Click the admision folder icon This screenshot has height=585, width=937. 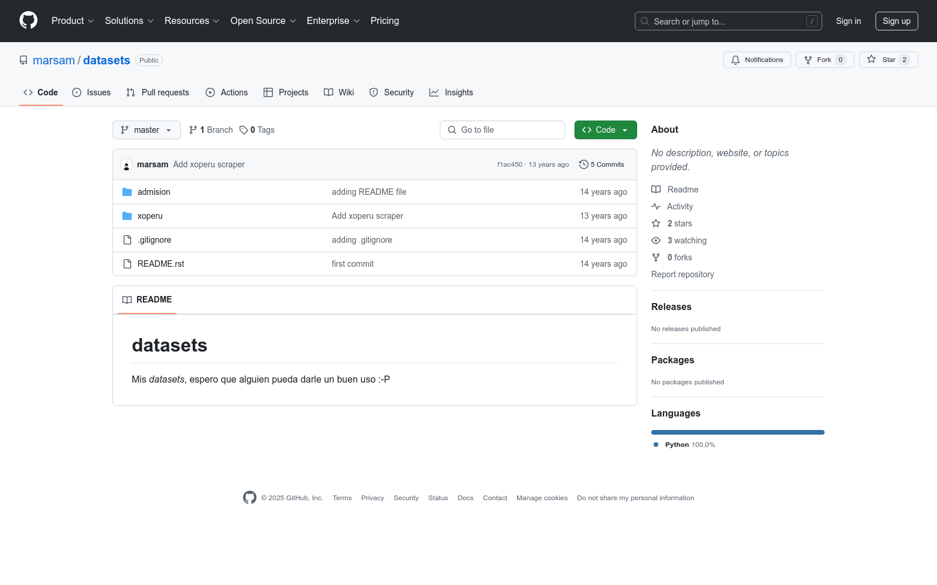[x=127, y=192]
